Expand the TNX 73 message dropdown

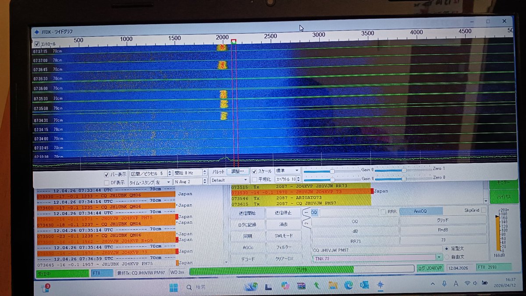point(439,258)
